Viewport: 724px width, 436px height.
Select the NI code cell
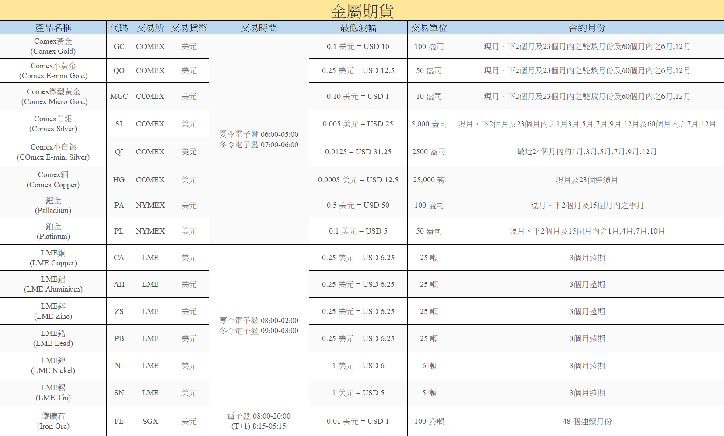tap(119, 366)
